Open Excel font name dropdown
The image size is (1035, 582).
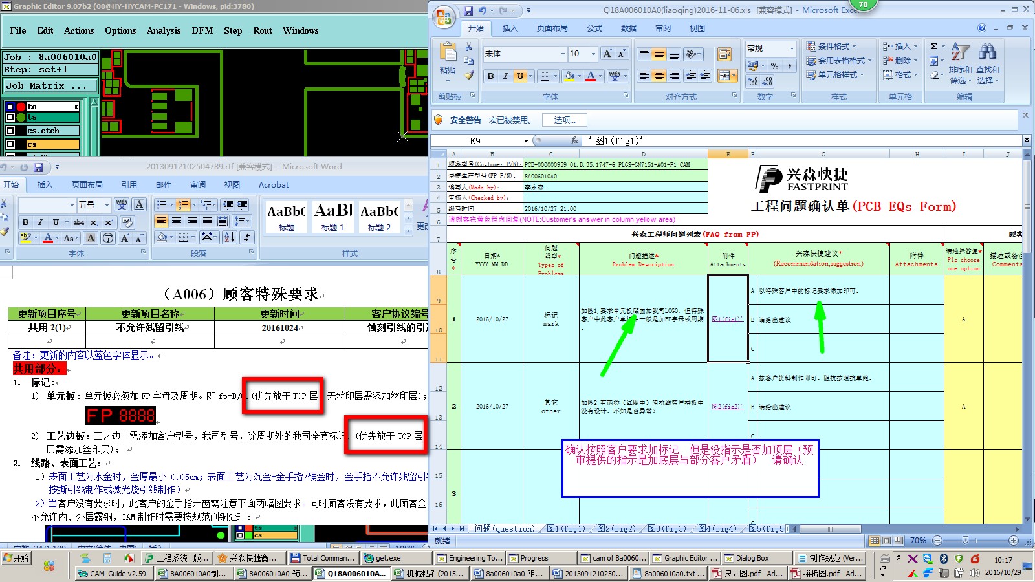[563, 54]
